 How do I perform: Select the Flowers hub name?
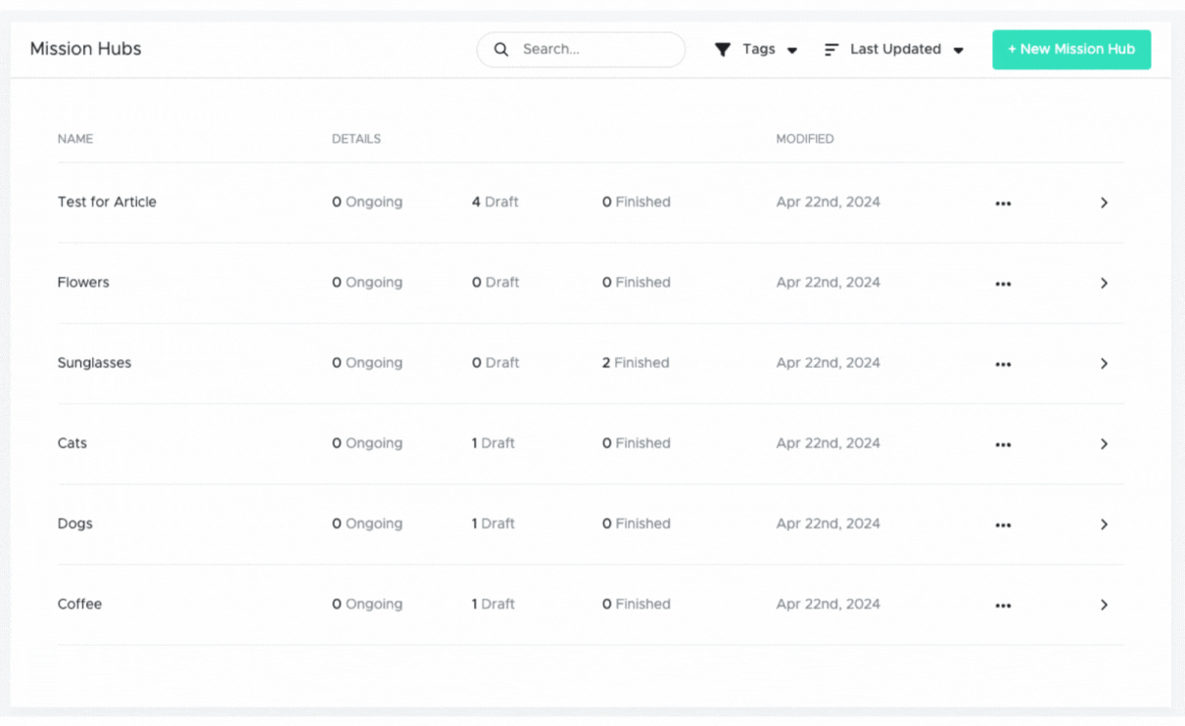(x=83, y=282)
